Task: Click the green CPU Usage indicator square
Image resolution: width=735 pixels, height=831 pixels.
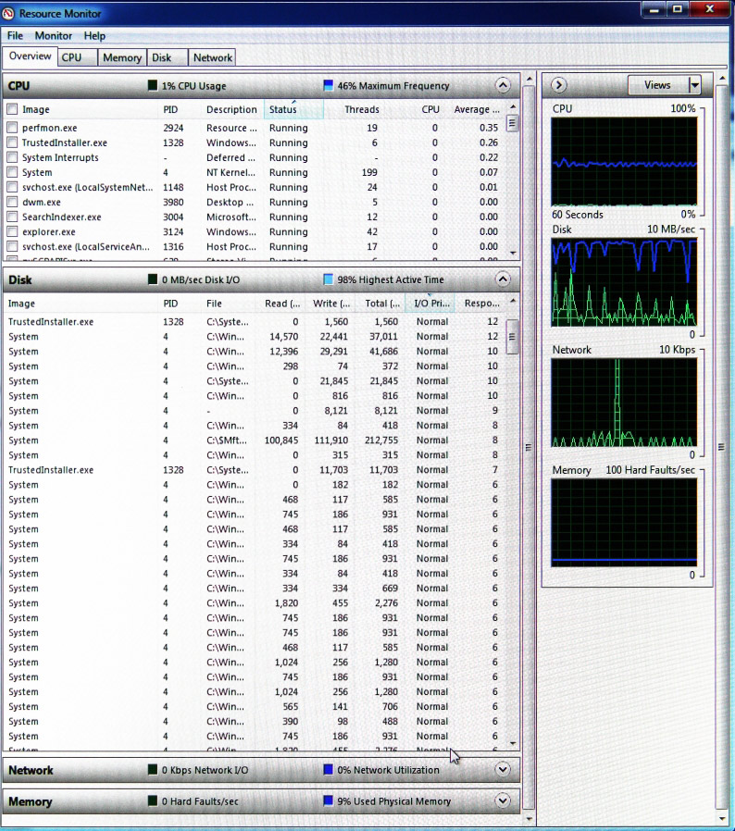Action: pos(153,86)
